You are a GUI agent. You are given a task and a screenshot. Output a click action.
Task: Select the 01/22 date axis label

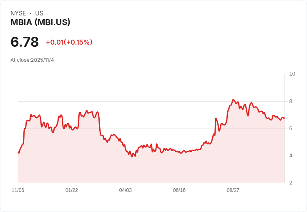[72, 190]
